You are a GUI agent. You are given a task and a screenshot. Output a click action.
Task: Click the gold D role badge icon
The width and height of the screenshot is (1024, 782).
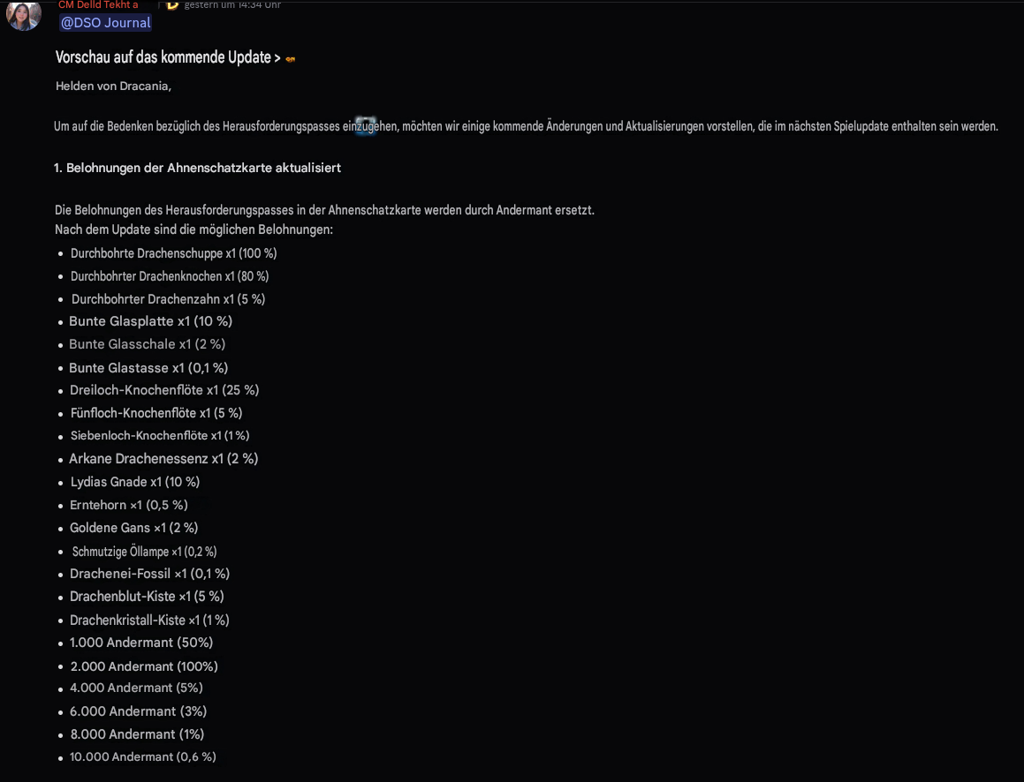coord(172,5)
